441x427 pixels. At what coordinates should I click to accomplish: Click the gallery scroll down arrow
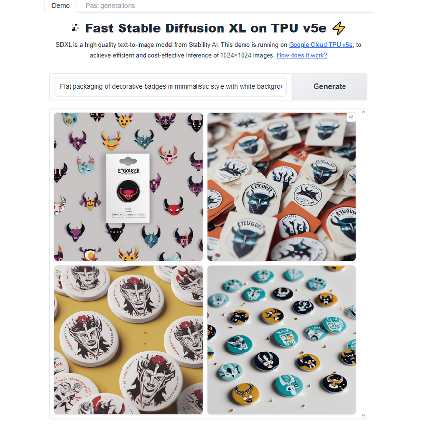point(363,415)
